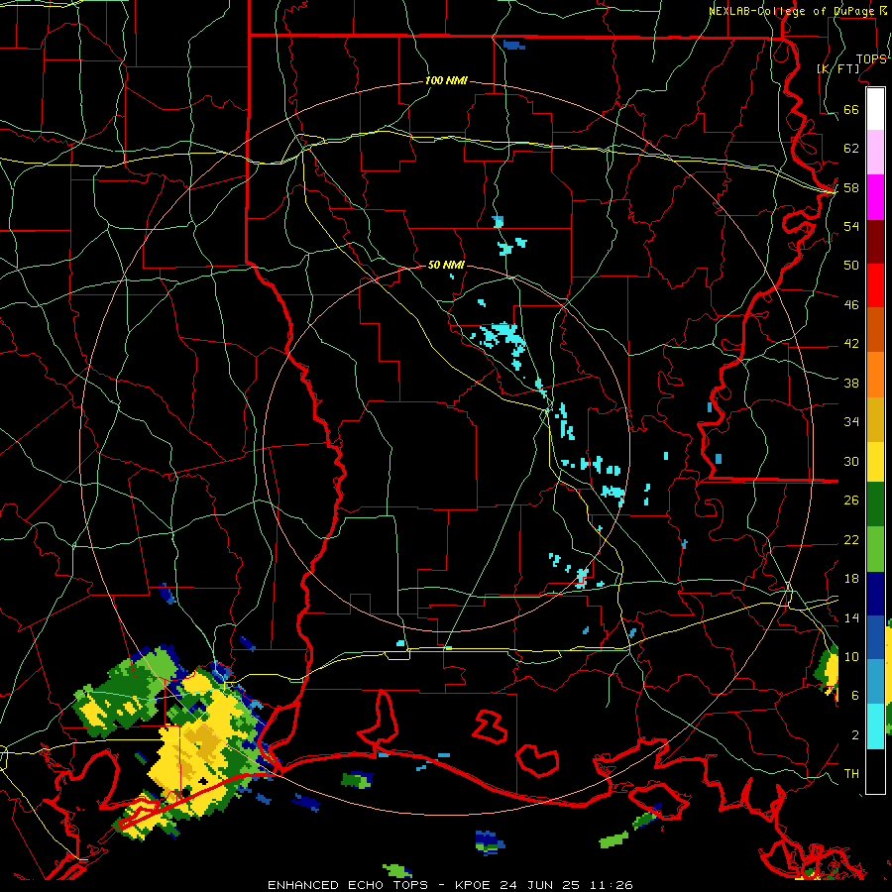
Task: Click the '62' legend value
Action: coord(851,149)
